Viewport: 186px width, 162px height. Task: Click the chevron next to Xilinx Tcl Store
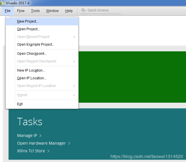coord(48,151)
